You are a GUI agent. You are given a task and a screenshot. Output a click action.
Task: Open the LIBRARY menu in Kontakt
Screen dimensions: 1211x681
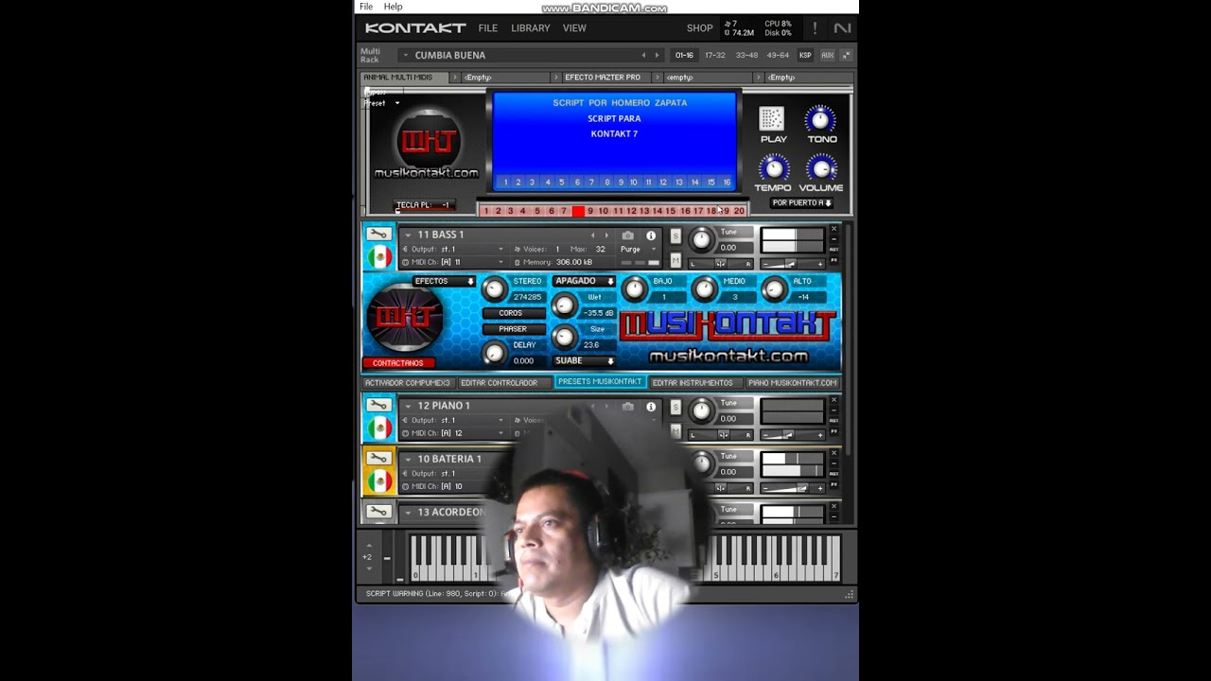[x=530, y=28]
